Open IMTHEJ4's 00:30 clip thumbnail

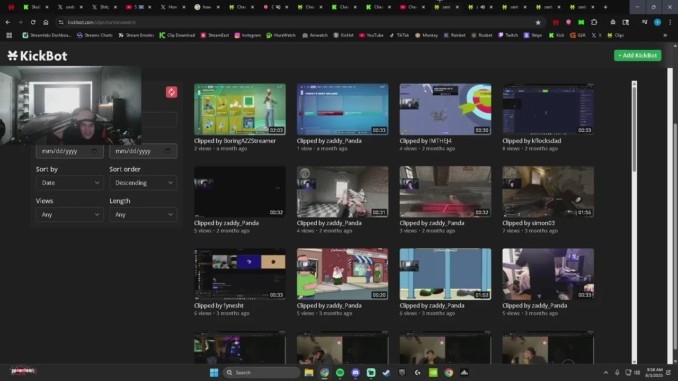pos(445,109)
